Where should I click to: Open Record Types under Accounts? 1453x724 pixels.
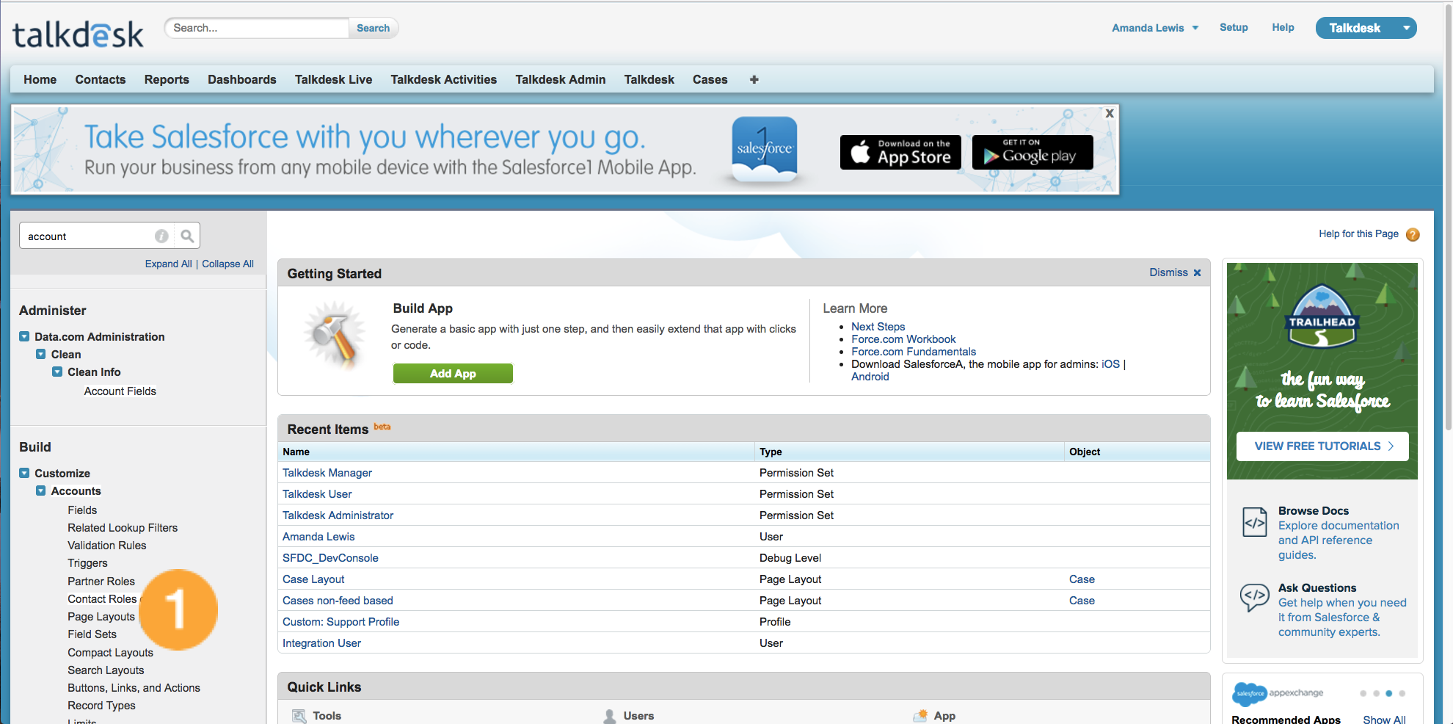tap(101, 706)
